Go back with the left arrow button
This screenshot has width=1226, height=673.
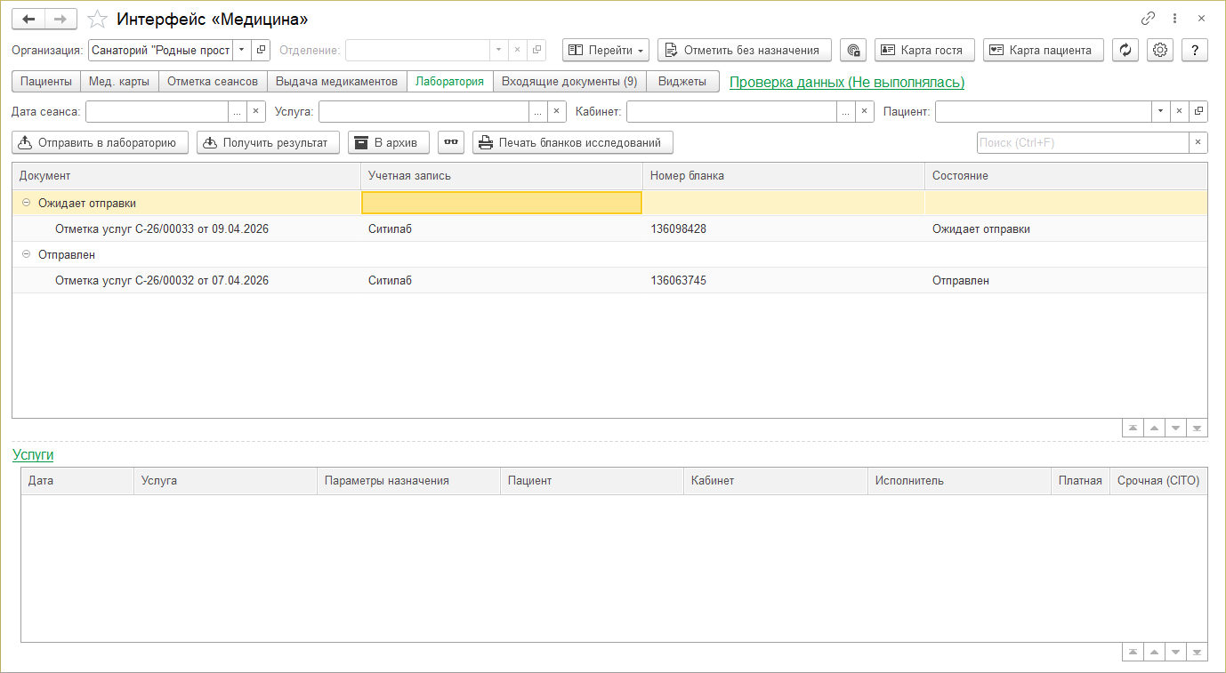28,19
